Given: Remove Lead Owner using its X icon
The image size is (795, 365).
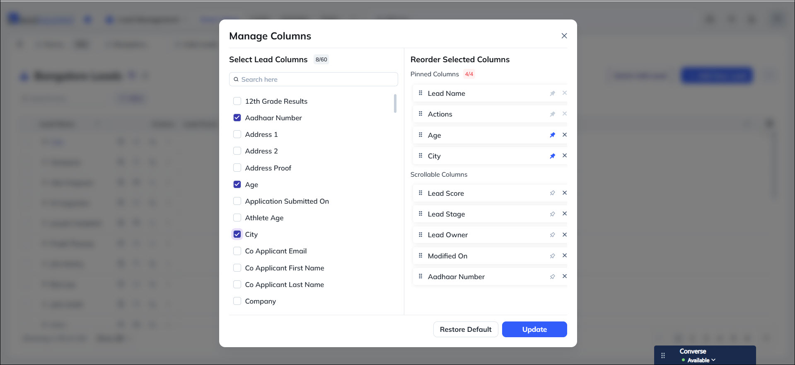Looking at the screenshot, I should click(565, 235).
